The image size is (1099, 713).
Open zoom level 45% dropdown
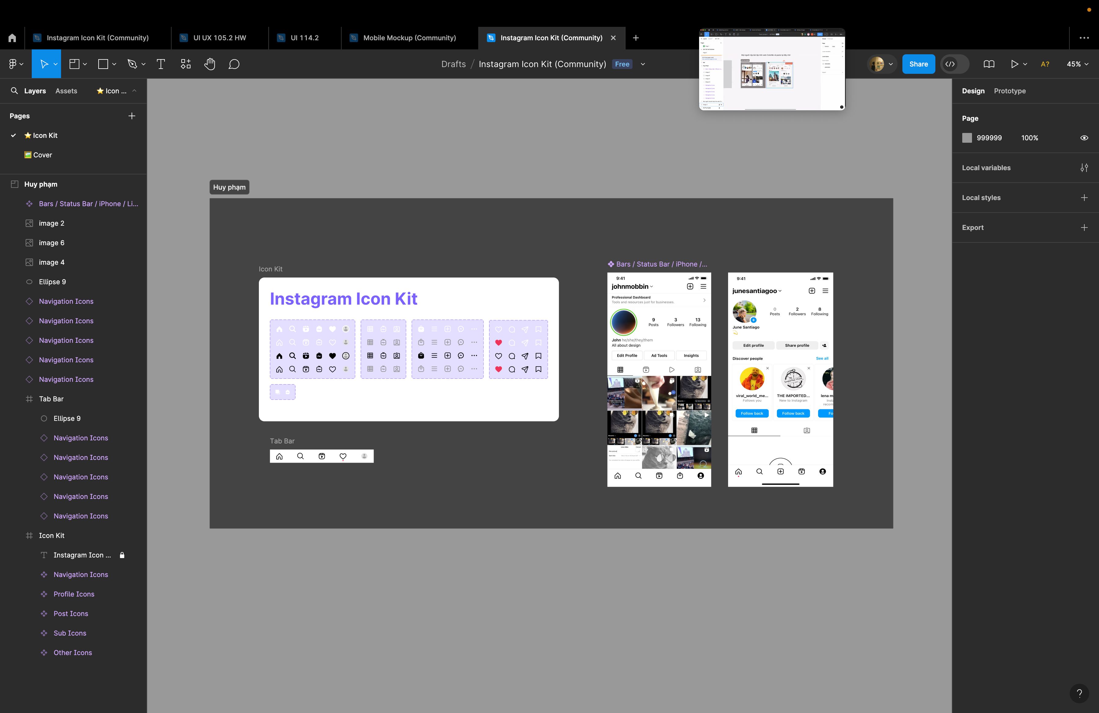point(1077,64)
